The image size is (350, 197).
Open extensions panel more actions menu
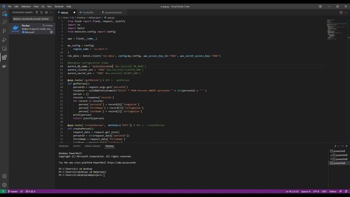(x=51, y=13)
